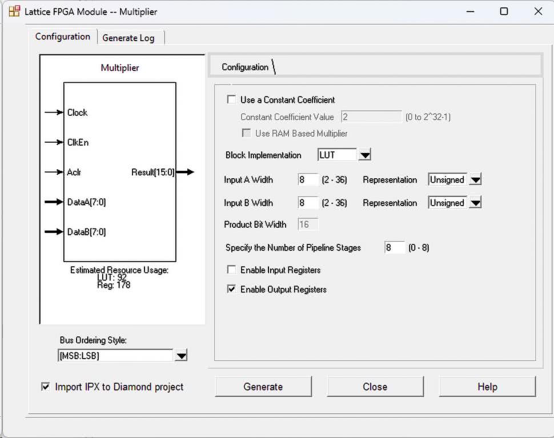Expand Input B Representation dropdown
The width and height of the screenshot is (554, 438).
pos(475,203)
